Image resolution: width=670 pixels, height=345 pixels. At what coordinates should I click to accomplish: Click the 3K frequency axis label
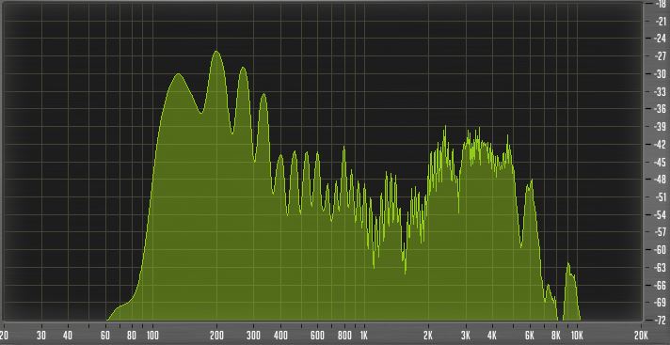click(x=466, y=335)
